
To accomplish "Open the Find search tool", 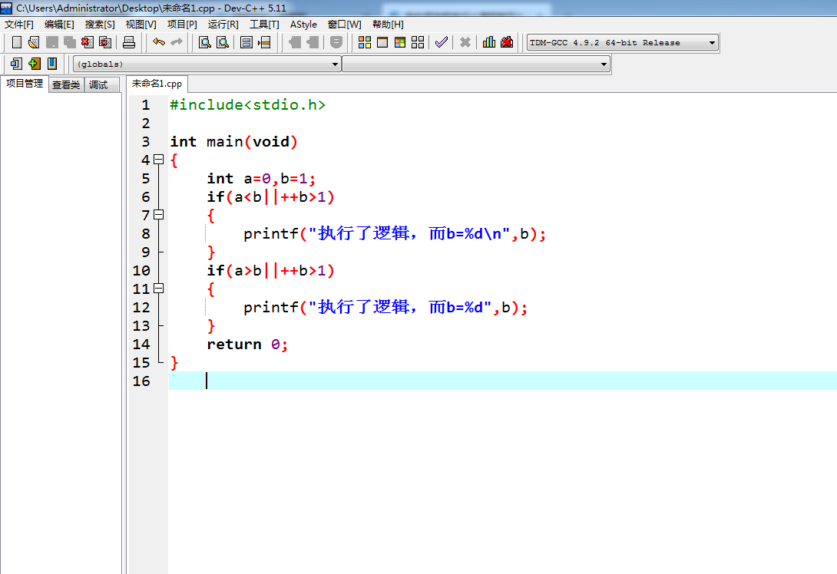I will pyautogui.click(x=204, y=42).
